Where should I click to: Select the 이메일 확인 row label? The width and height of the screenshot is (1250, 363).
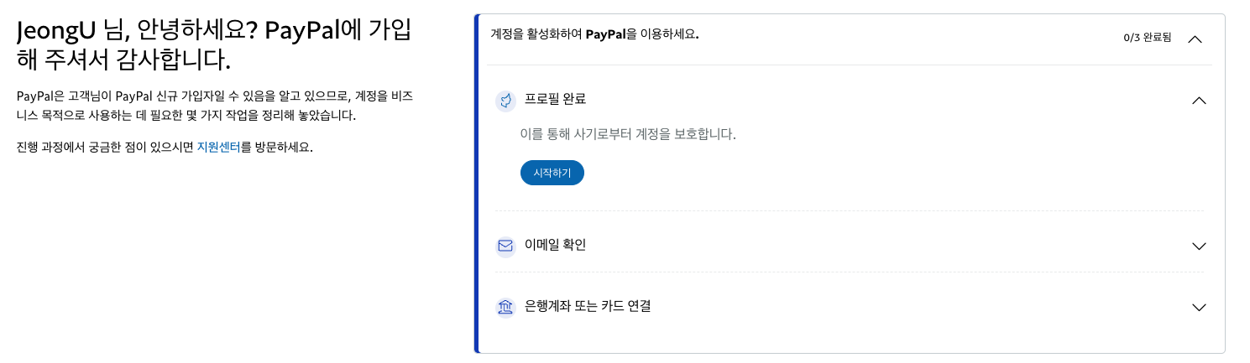pyautogui.click(x=555, y=245)
